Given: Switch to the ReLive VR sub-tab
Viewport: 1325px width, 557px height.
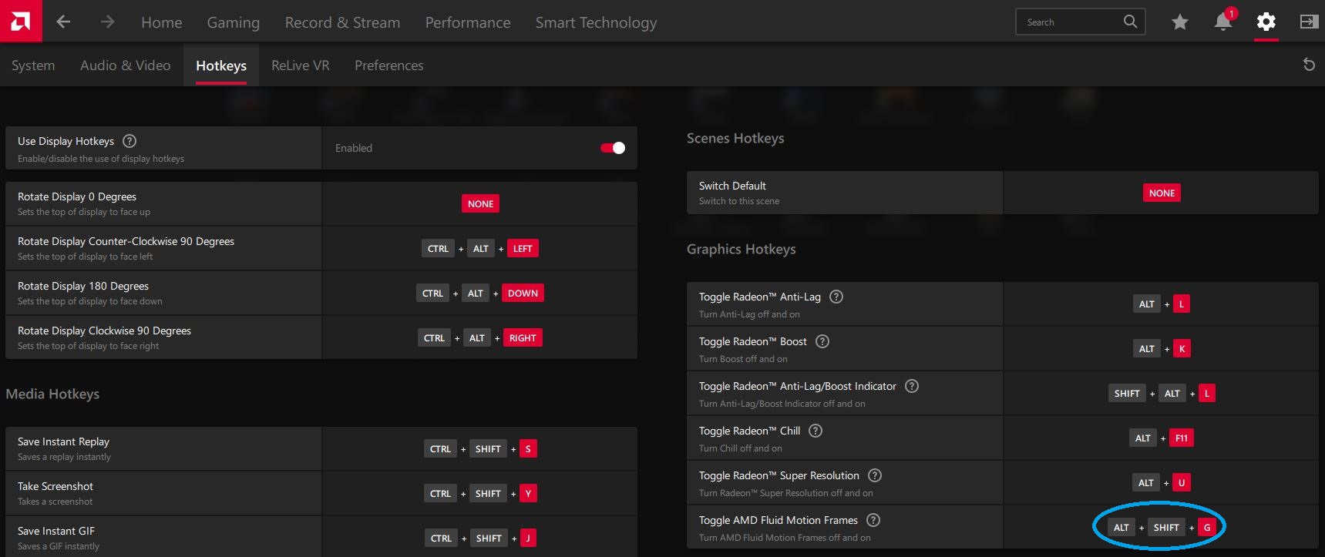Looking at the screenshot, I should click(x=301, y=65).
